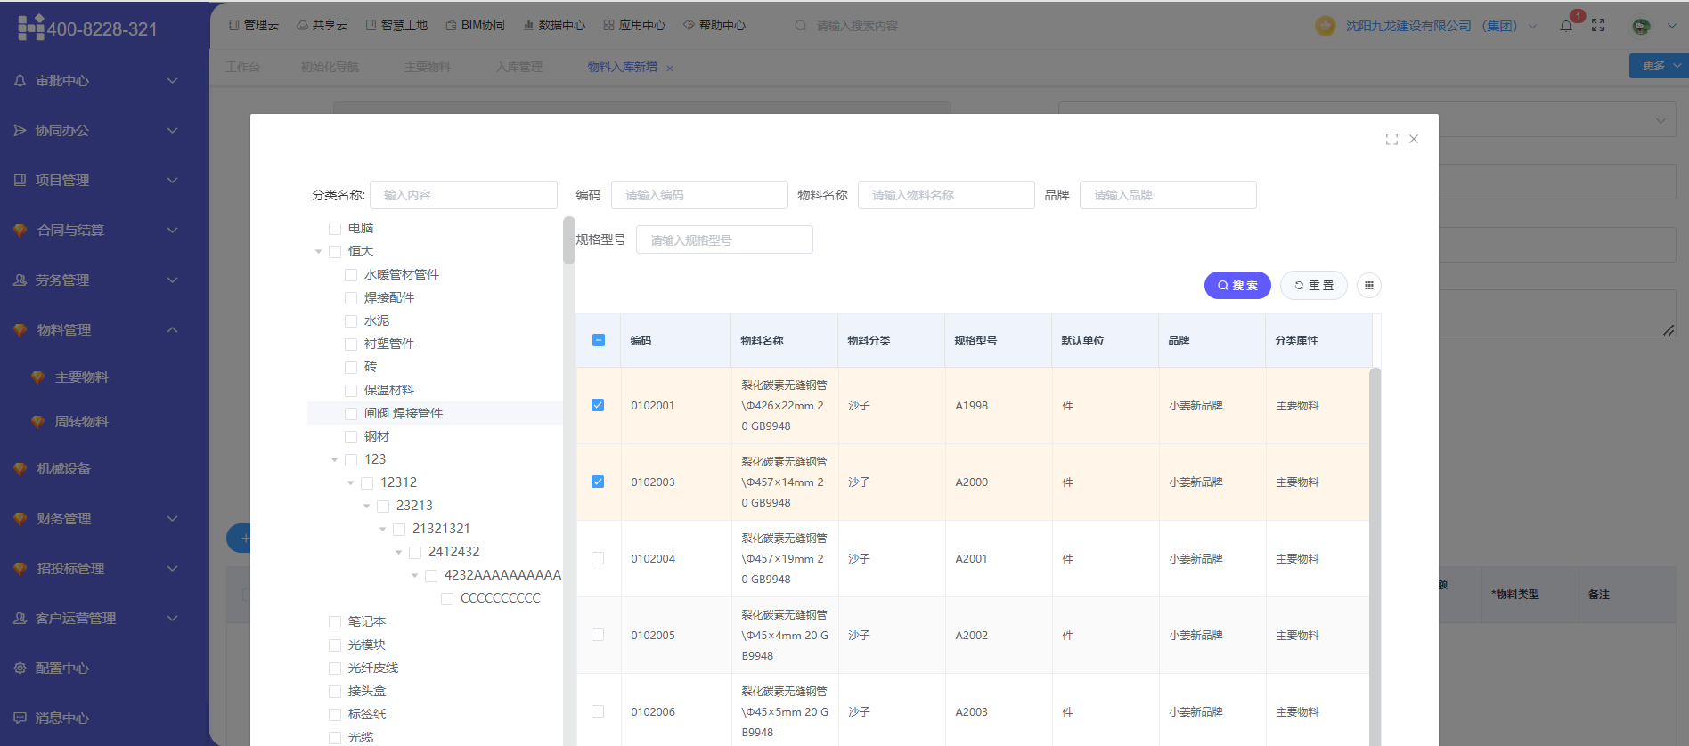Image resolution: width=1689 pixels, height=746 pixels.
Task: Close the material selection dialog
Action: [x=1414, y=139]
